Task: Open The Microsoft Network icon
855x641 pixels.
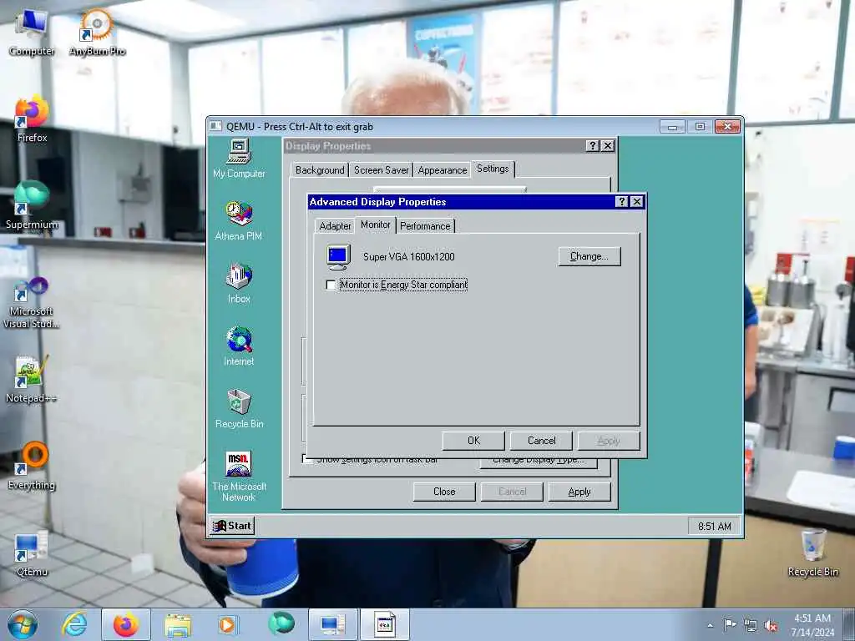Action: pos(239,475)
